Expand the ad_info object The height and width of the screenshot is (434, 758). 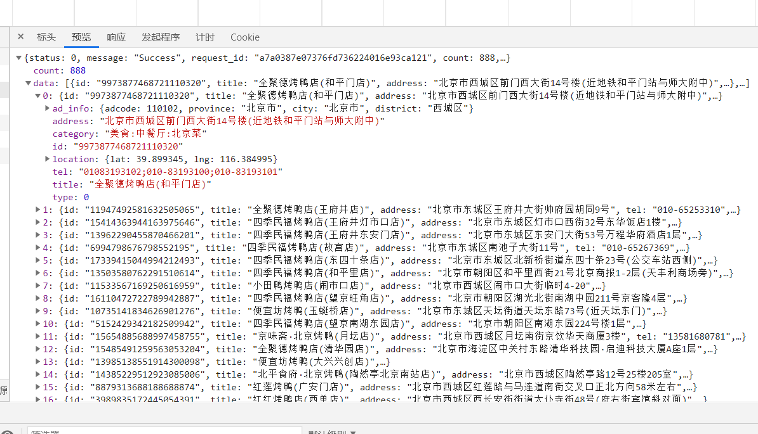pyautogui.click(x=47, y=109)
